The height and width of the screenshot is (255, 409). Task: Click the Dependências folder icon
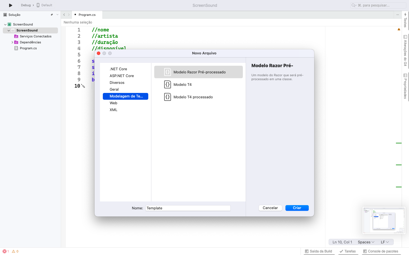click(x=16, y=42)
